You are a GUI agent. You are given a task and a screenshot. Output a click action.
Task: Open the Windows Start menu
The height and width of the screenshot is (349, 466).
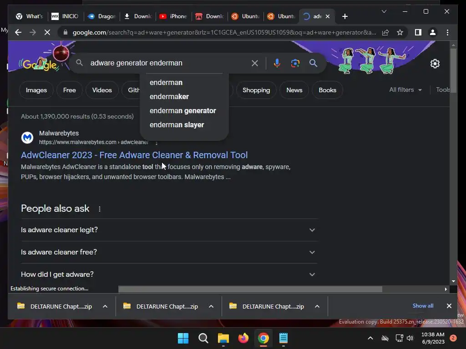coord(183,338)
